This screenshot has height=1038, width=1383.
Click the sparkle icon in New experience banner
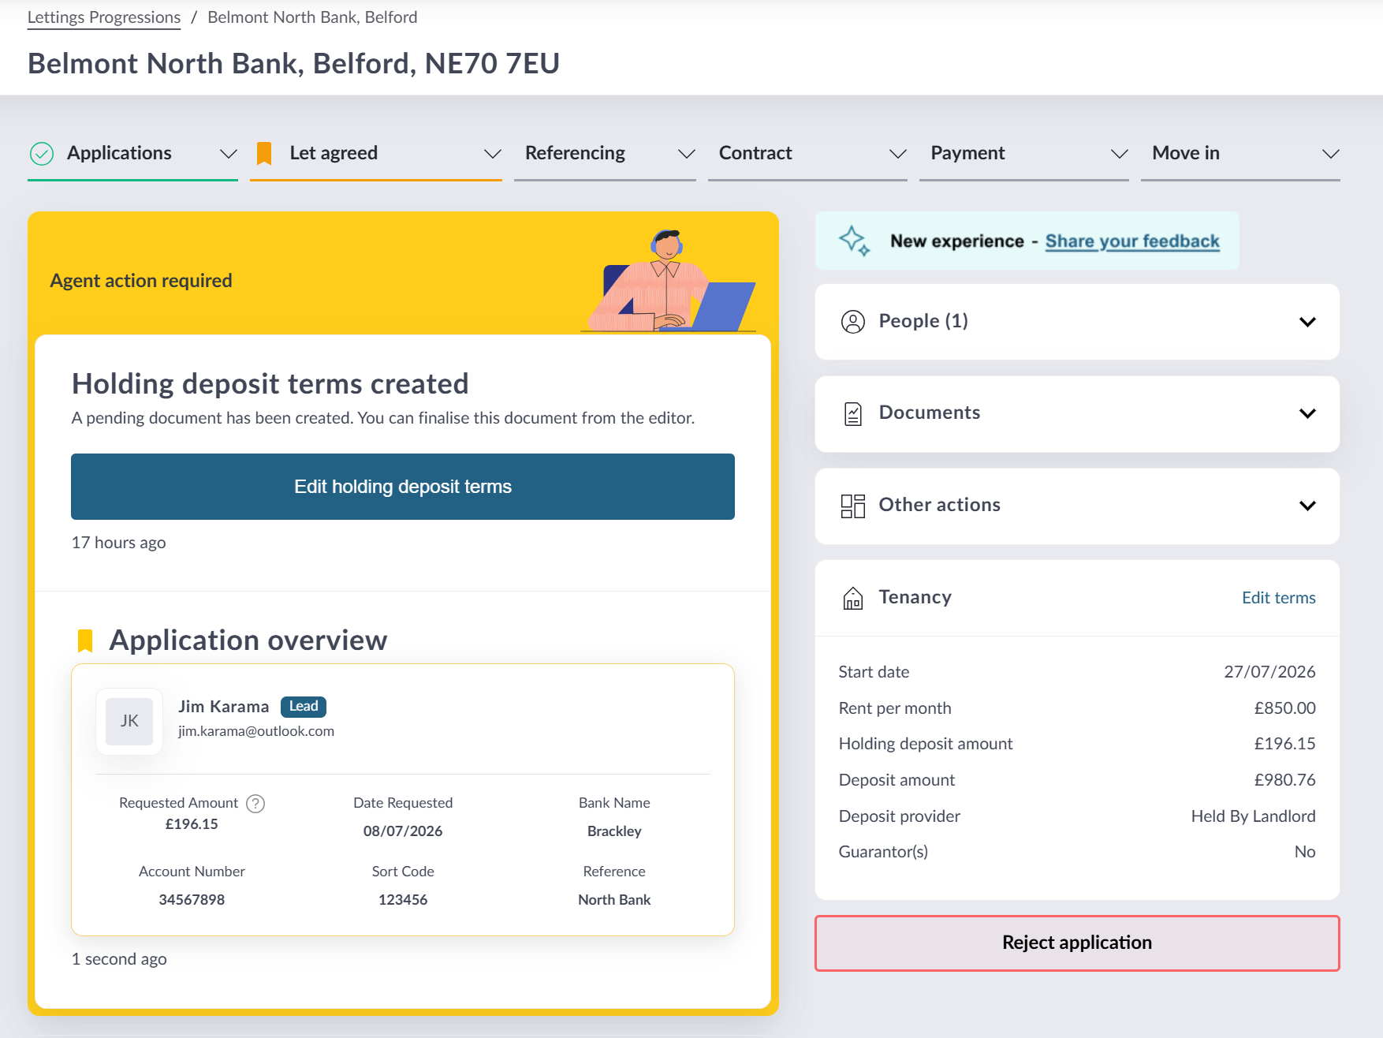click(x=854, y=241)
